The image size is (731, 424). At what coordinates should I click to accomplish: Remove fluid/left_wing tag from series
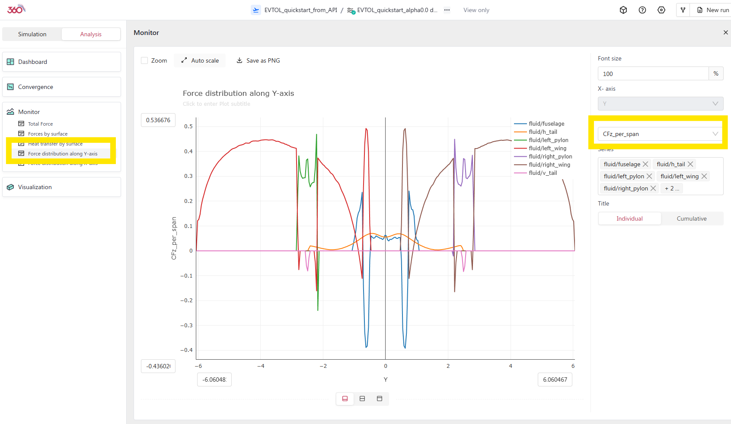pos(704,176)
